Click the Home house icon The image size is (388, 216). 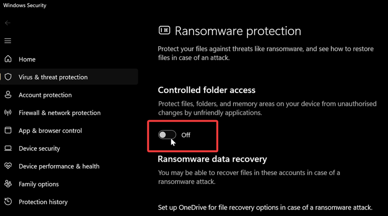point(8,59)
